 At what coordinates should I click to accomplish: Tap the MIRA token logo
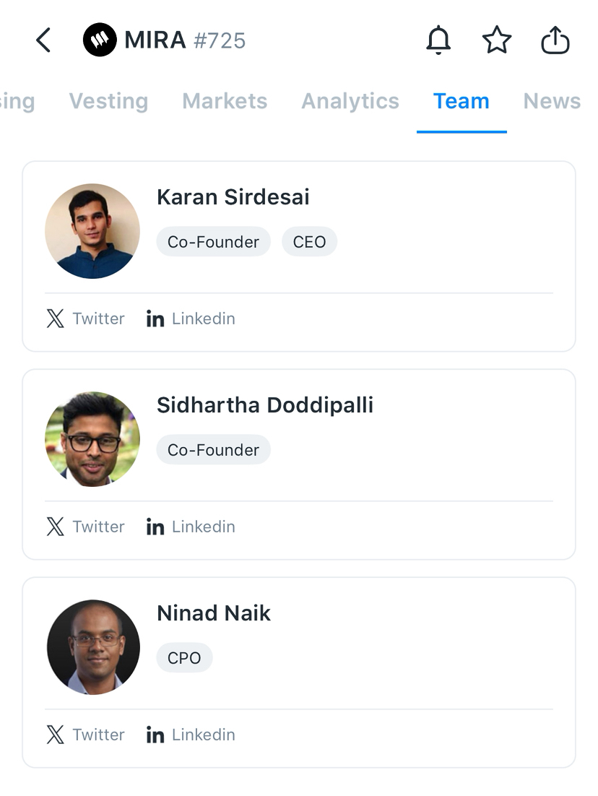[x=100, y=40]
